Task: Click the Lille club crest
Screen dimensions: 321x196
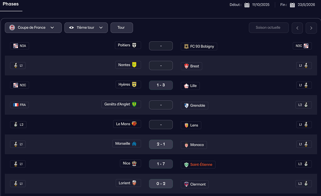Action: click(186, 86)
